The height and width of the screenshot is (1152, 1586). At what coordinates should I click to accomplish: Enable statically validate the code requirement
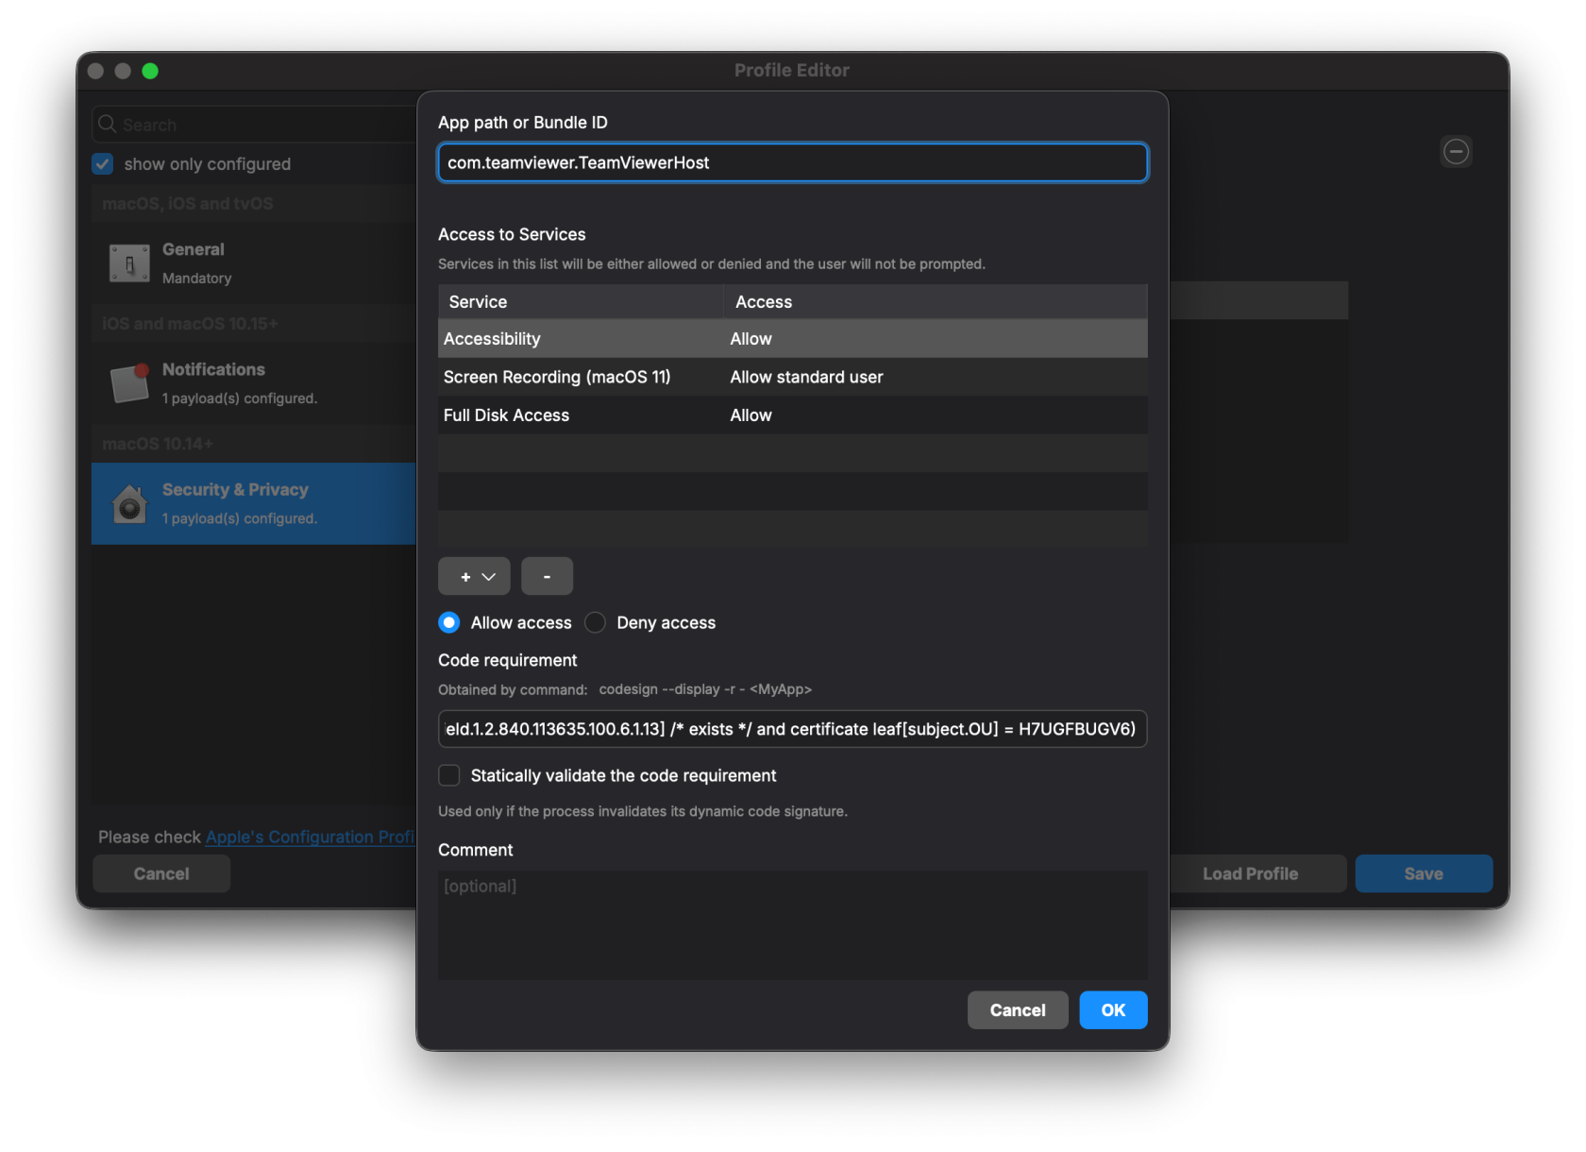click(x=449, y=775)
